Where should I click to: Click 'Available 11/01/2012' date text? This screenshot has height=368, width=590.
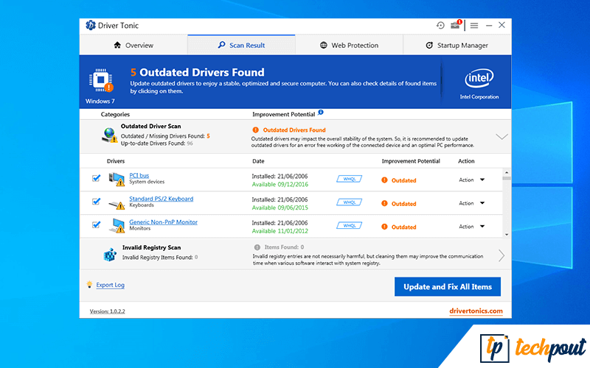tap(280, 231)
